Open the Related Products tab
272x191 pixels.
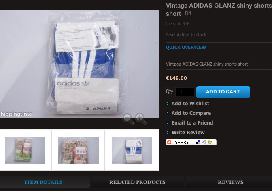[x=137, y=182]
